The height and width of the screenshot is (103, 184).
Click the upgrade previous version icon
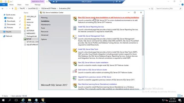point(75,78)
